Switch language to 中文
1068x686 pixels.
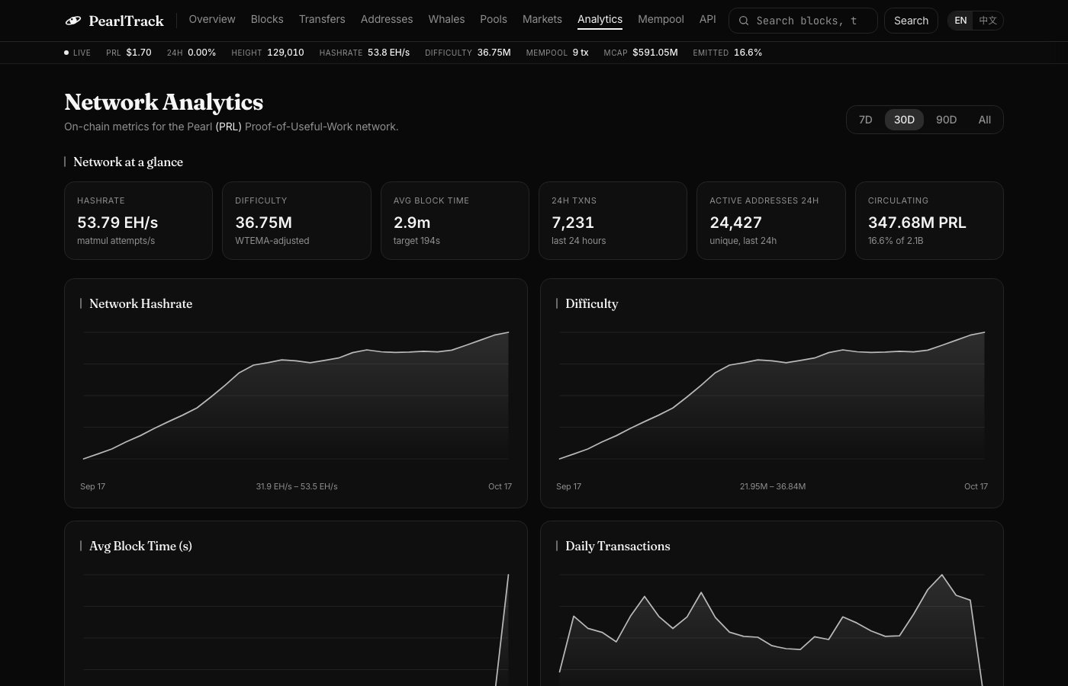pyautogui.click(x=988, y=21)
